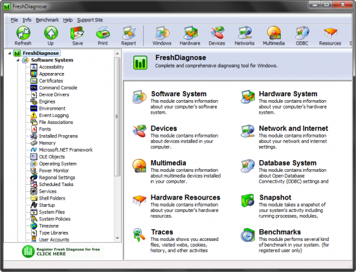Click the Accessibility icon in the tree
The height and width of the screenshot is (272, 356).
[x=34, y=67]
